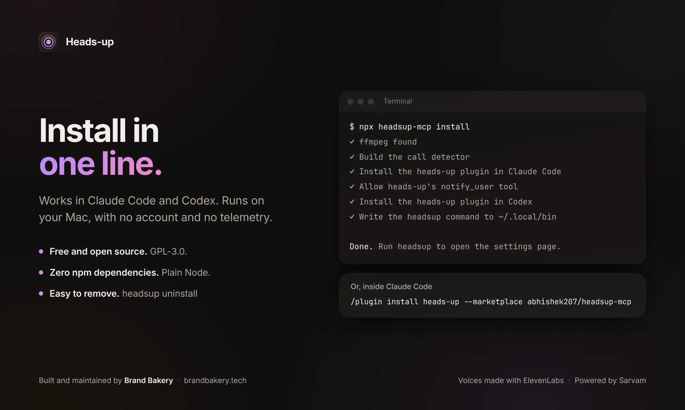Image resolution: width=685 pixels, height=410 pixels.
Task: Click the first terminal window dot
Action: [350, 102]
